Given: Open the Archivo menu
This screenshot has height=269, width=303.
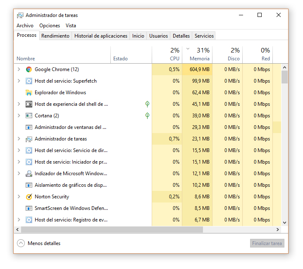Looking at the screenshot, I should pyautogui.click(x=25, y=26).
